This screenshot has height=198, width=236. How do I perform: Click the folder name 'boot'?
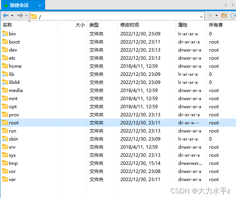[x=14, y=42]
